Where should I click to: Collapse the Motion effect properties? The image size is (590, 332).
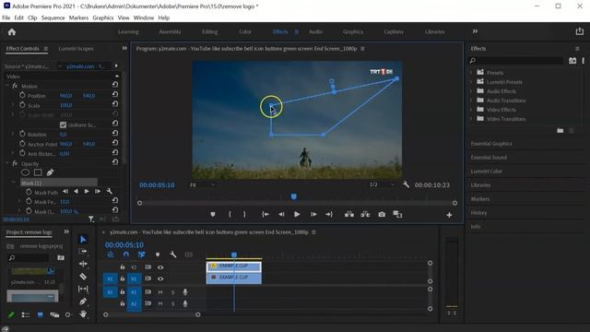(x=7, y=86)
